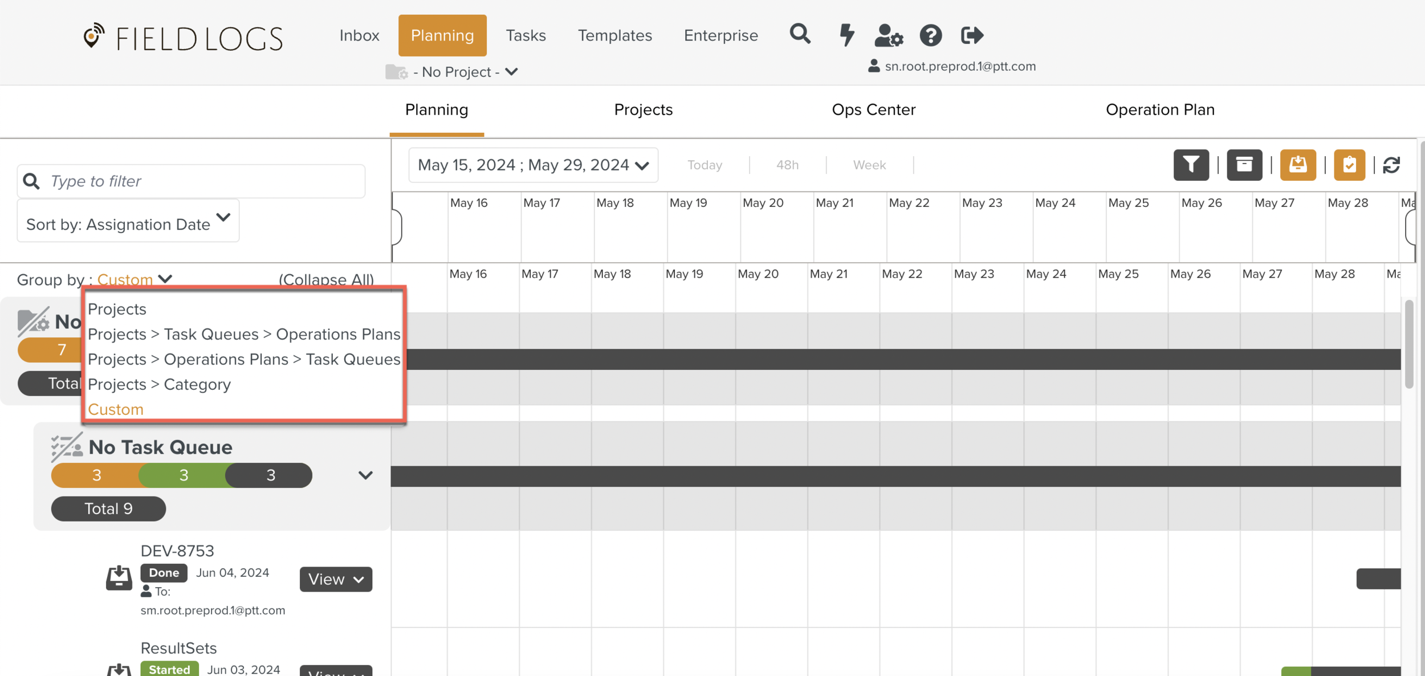The image size is (1425, 676).
Task: Select Projects > Category grouping option
Action: [159, 384]
